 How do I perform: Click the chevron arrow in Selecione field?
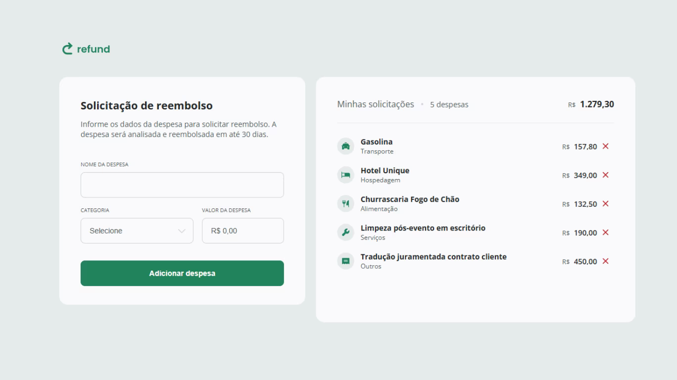tap(182, 231)
